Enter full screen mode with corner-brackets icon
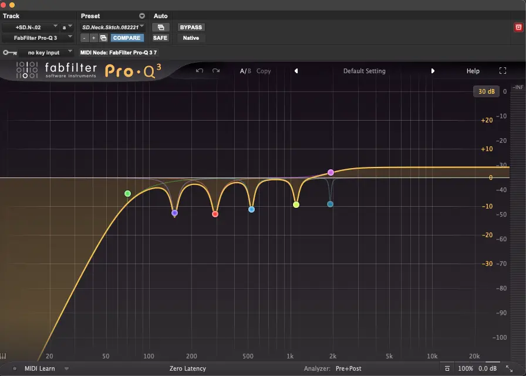Viewport: 526px width, 376px height. pos(503,71)
